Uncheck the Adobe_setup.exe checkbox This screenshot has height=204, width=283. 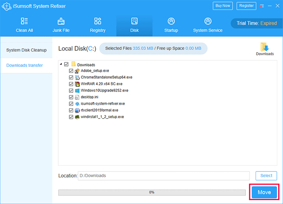click(x=71, y=71)
